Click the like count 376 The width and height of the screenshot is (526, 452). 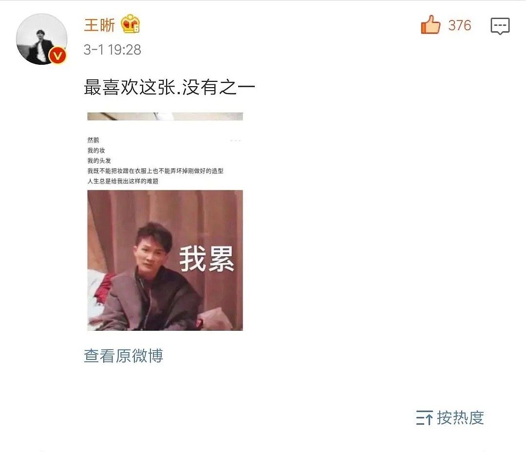(x=460, y=25)
